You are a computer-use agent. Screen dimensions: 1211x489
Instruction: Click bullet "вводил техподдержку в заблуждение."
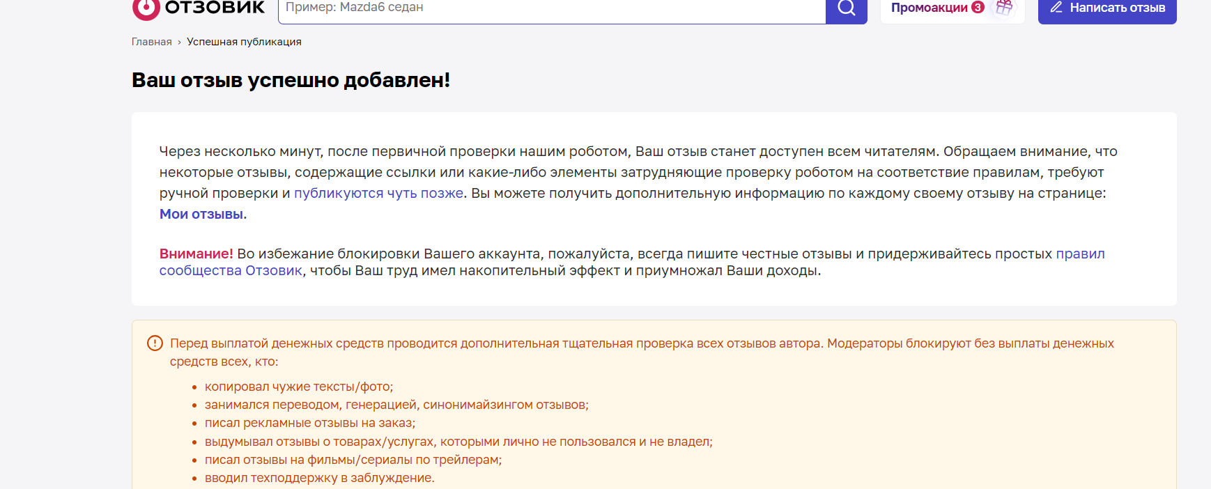(320, 478)
